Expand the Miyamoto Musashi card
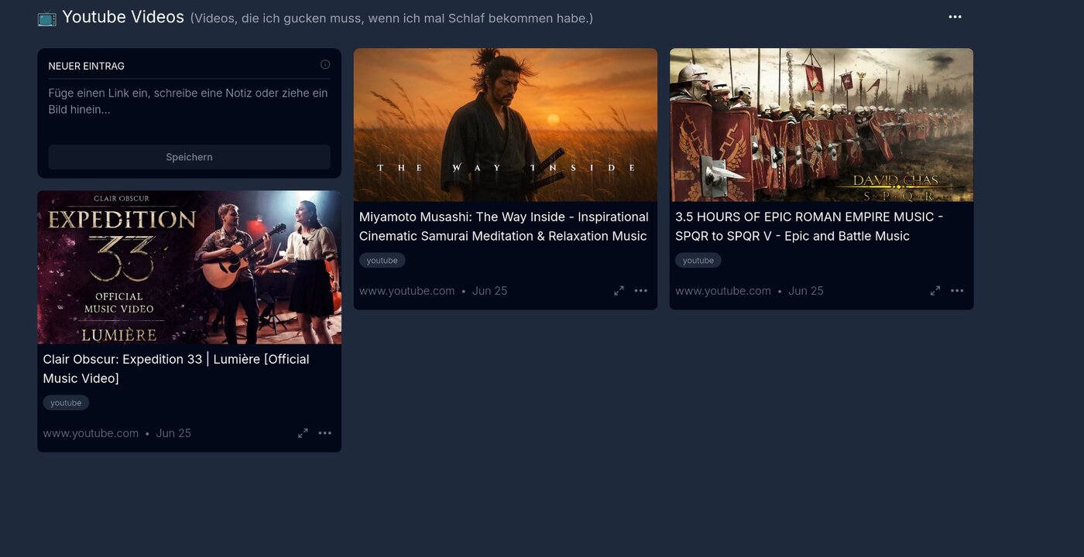Screen dimensions: 1084x557 pyautogui.click(x=619, y=291)
